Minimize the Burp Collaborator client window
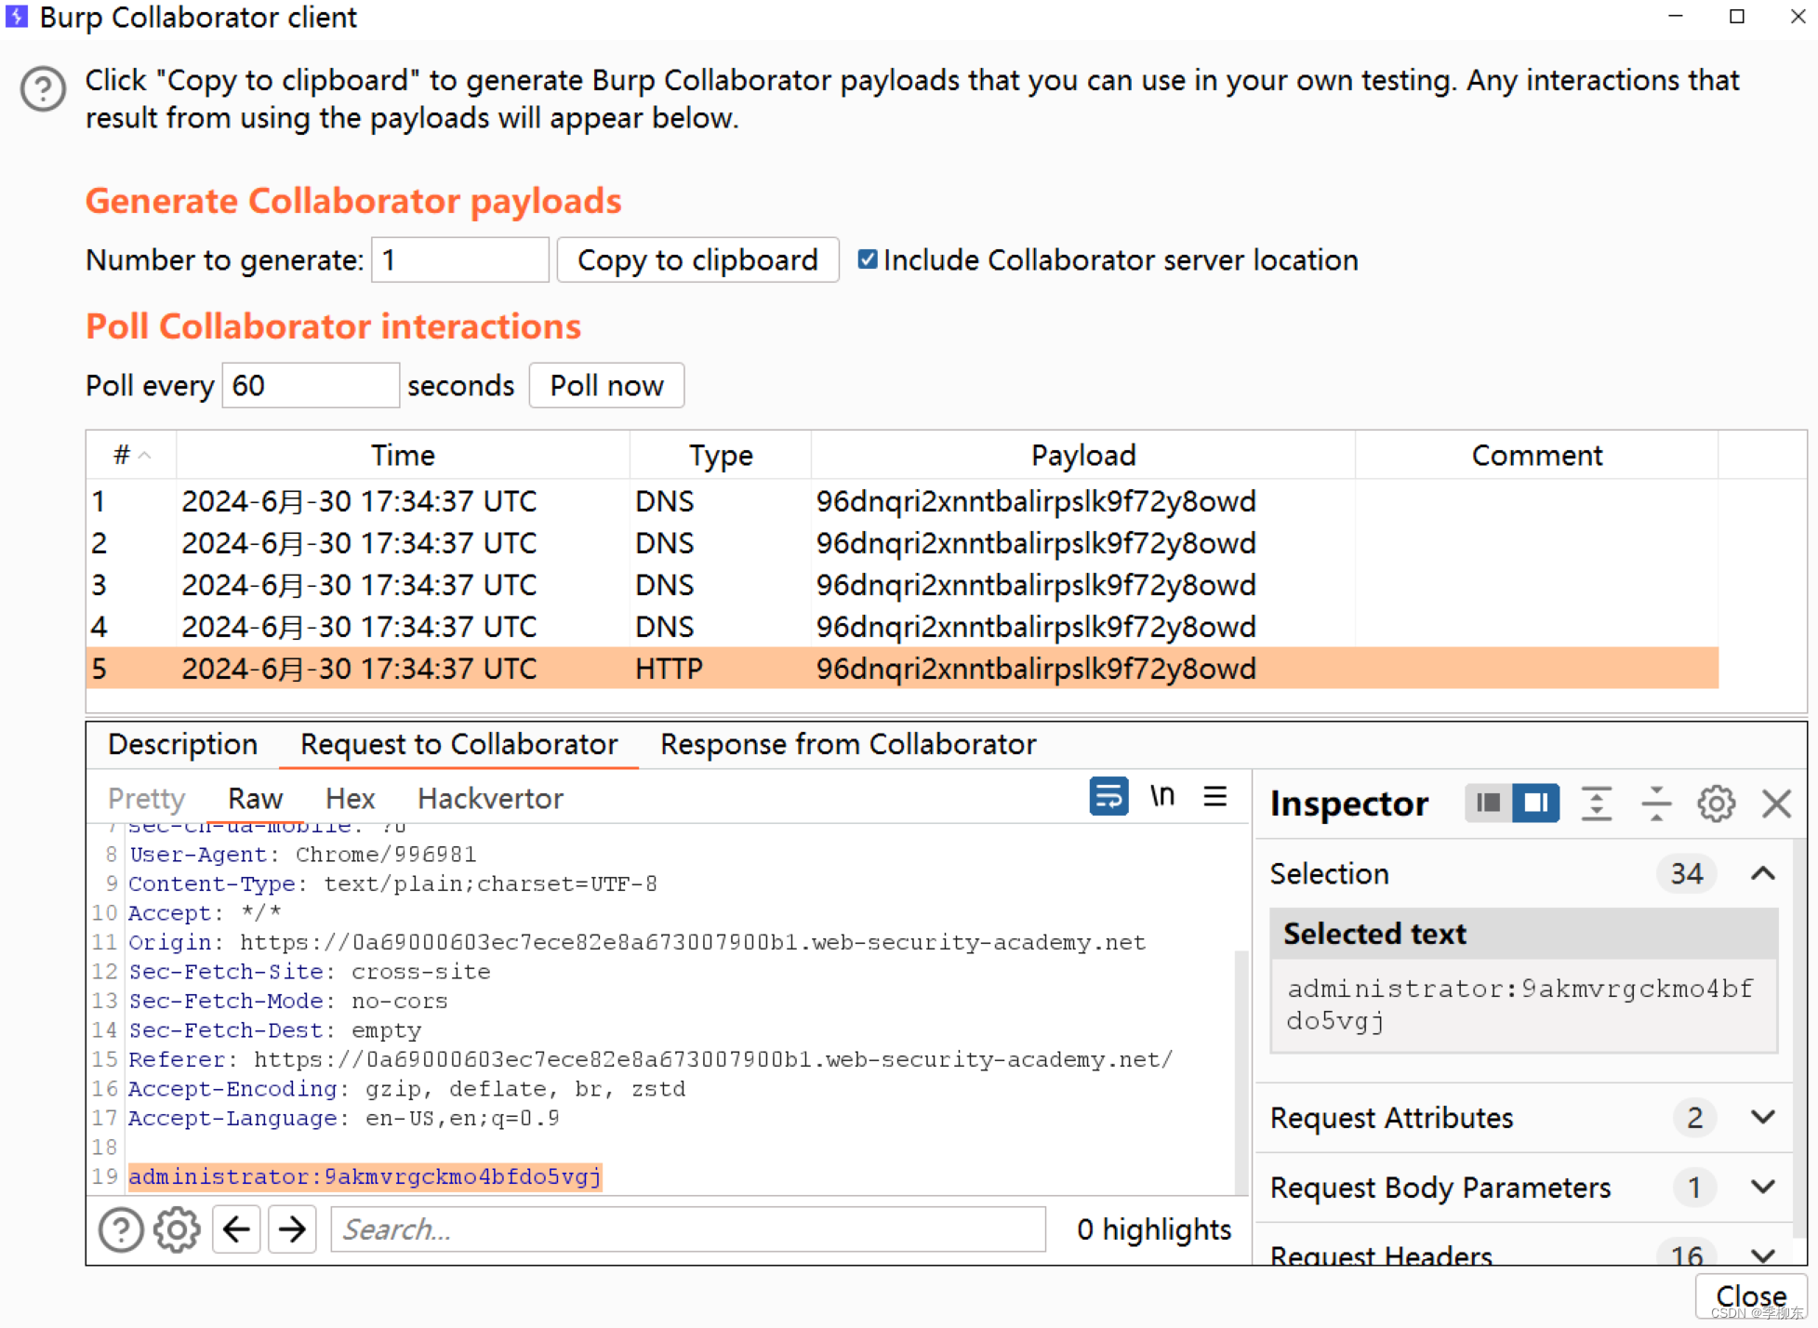The image size is (1818, 1328). [1676, 17]
